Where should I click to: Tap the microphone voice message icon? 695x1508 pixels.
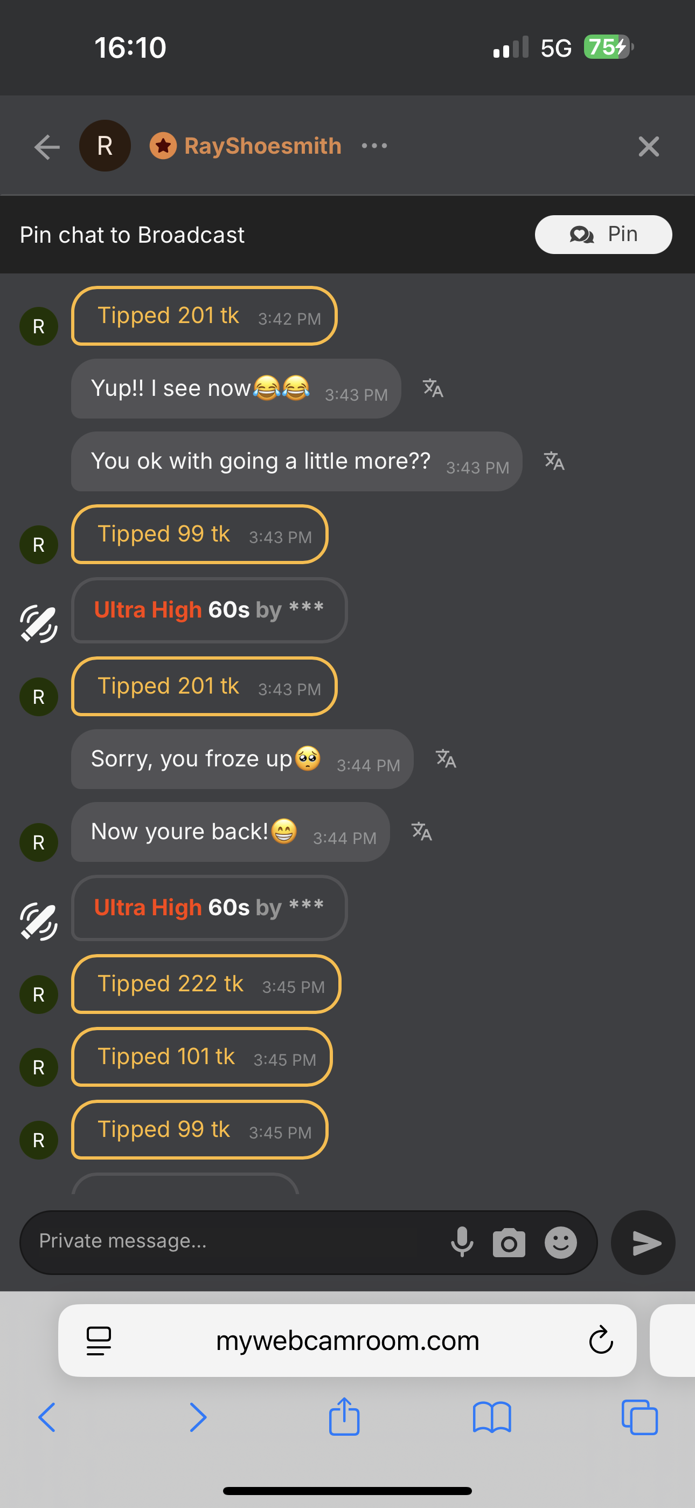point(462,1242)
